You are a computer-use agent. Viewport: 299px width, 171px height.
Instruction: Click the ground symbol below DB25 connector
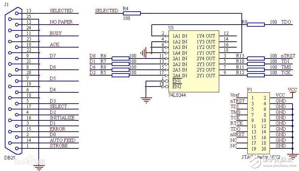[x=39, y=167]
